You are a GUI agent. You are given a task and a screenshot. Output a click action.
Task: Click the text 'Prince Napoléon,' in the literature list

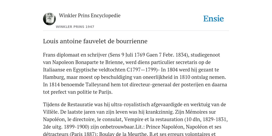(x=165, y=127)
